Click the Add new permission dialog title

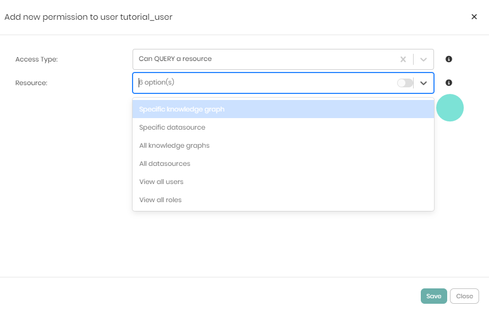[x=89, y=17]
